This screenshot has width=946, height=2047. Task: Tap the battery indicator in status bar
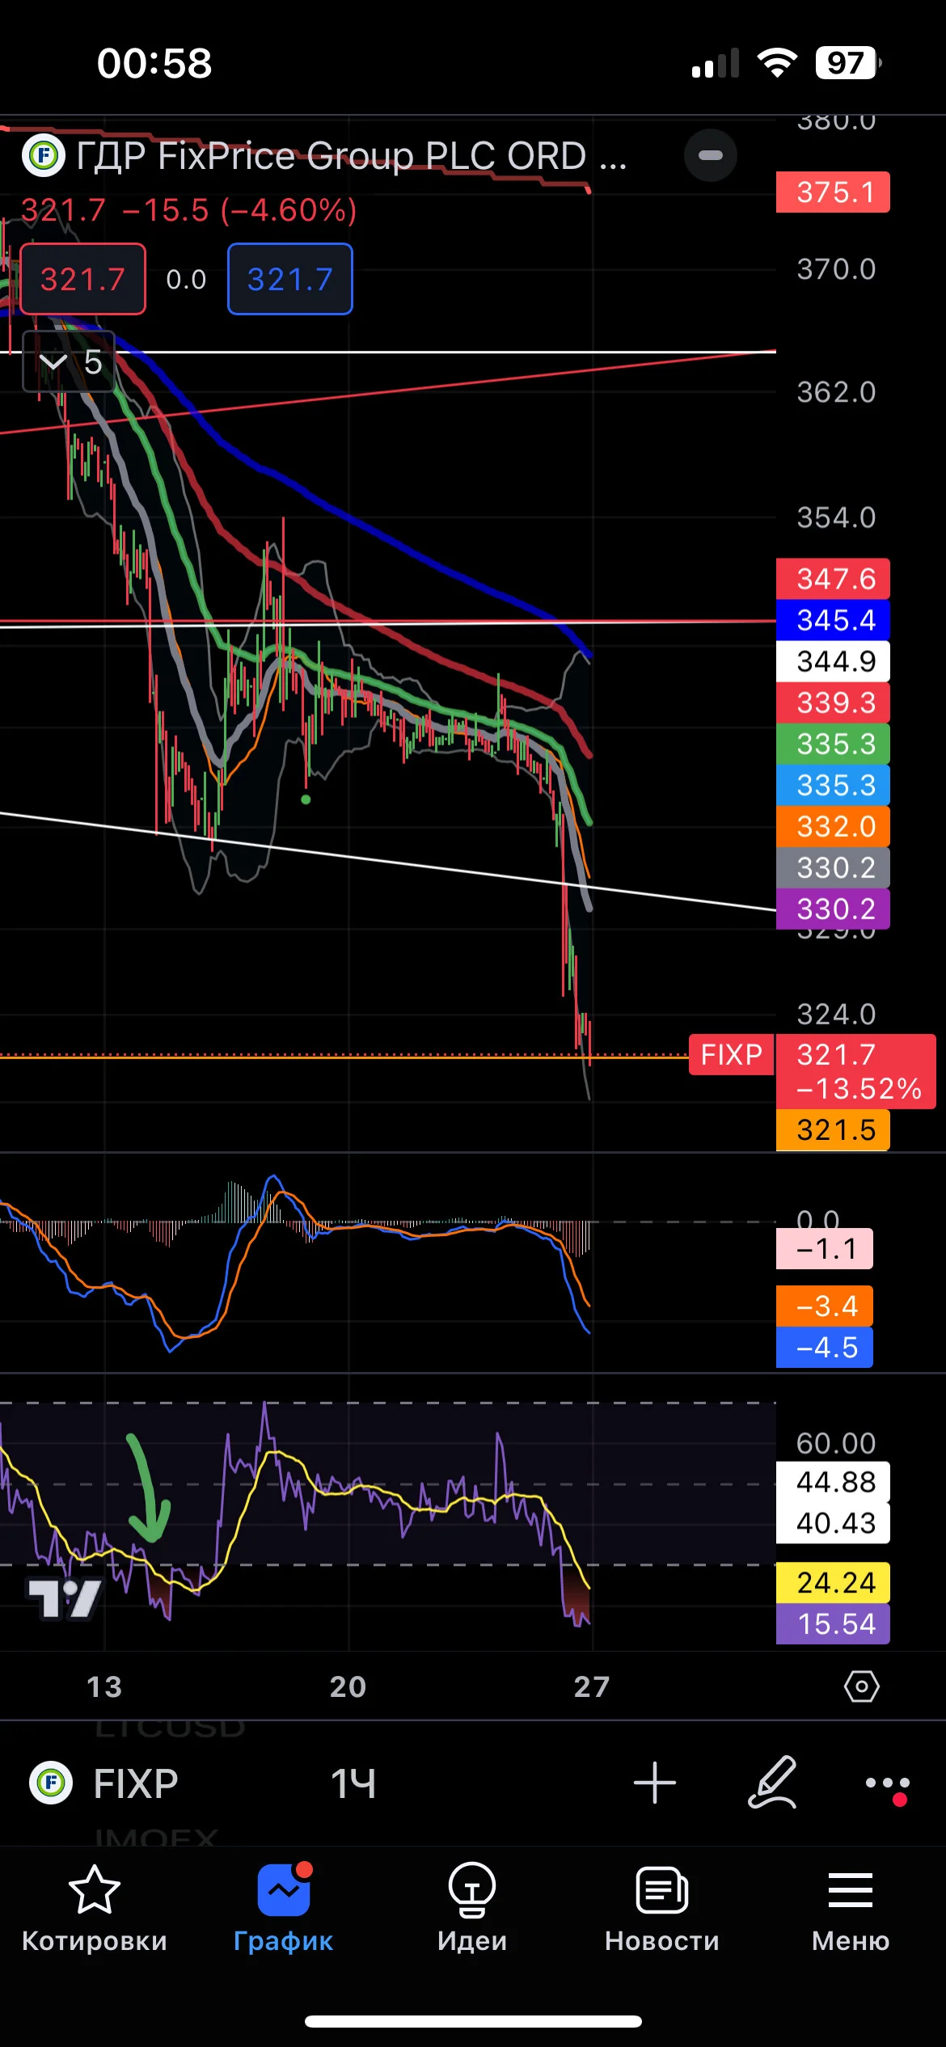848,62
